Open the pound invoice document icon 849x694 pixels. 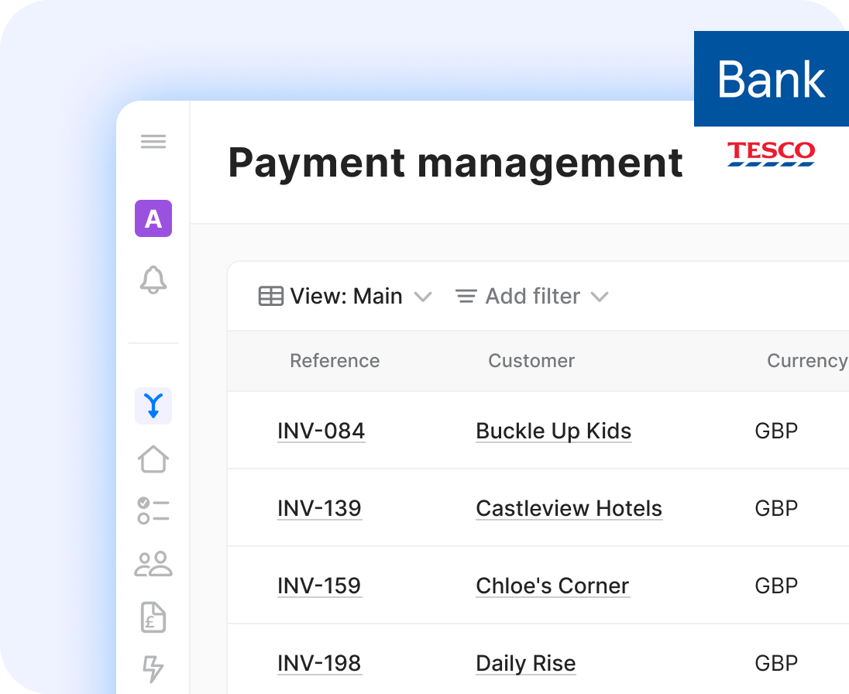(153, 617)
